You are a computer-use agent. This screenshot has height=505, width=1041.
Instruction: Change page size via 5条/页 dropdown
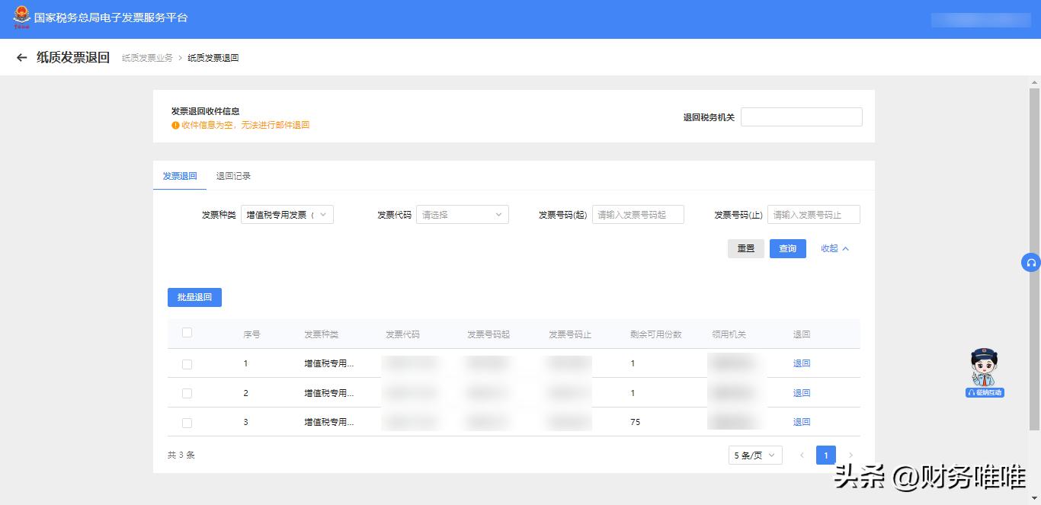click(754, 455)
